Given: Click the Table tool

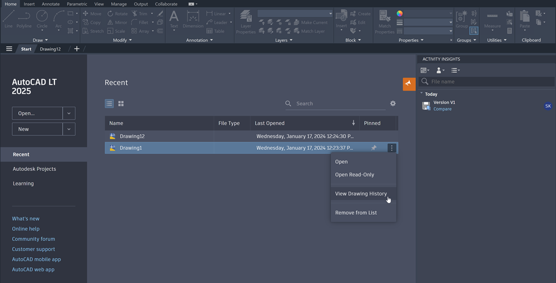Looking at the screenshot, I should coord(215,31).
